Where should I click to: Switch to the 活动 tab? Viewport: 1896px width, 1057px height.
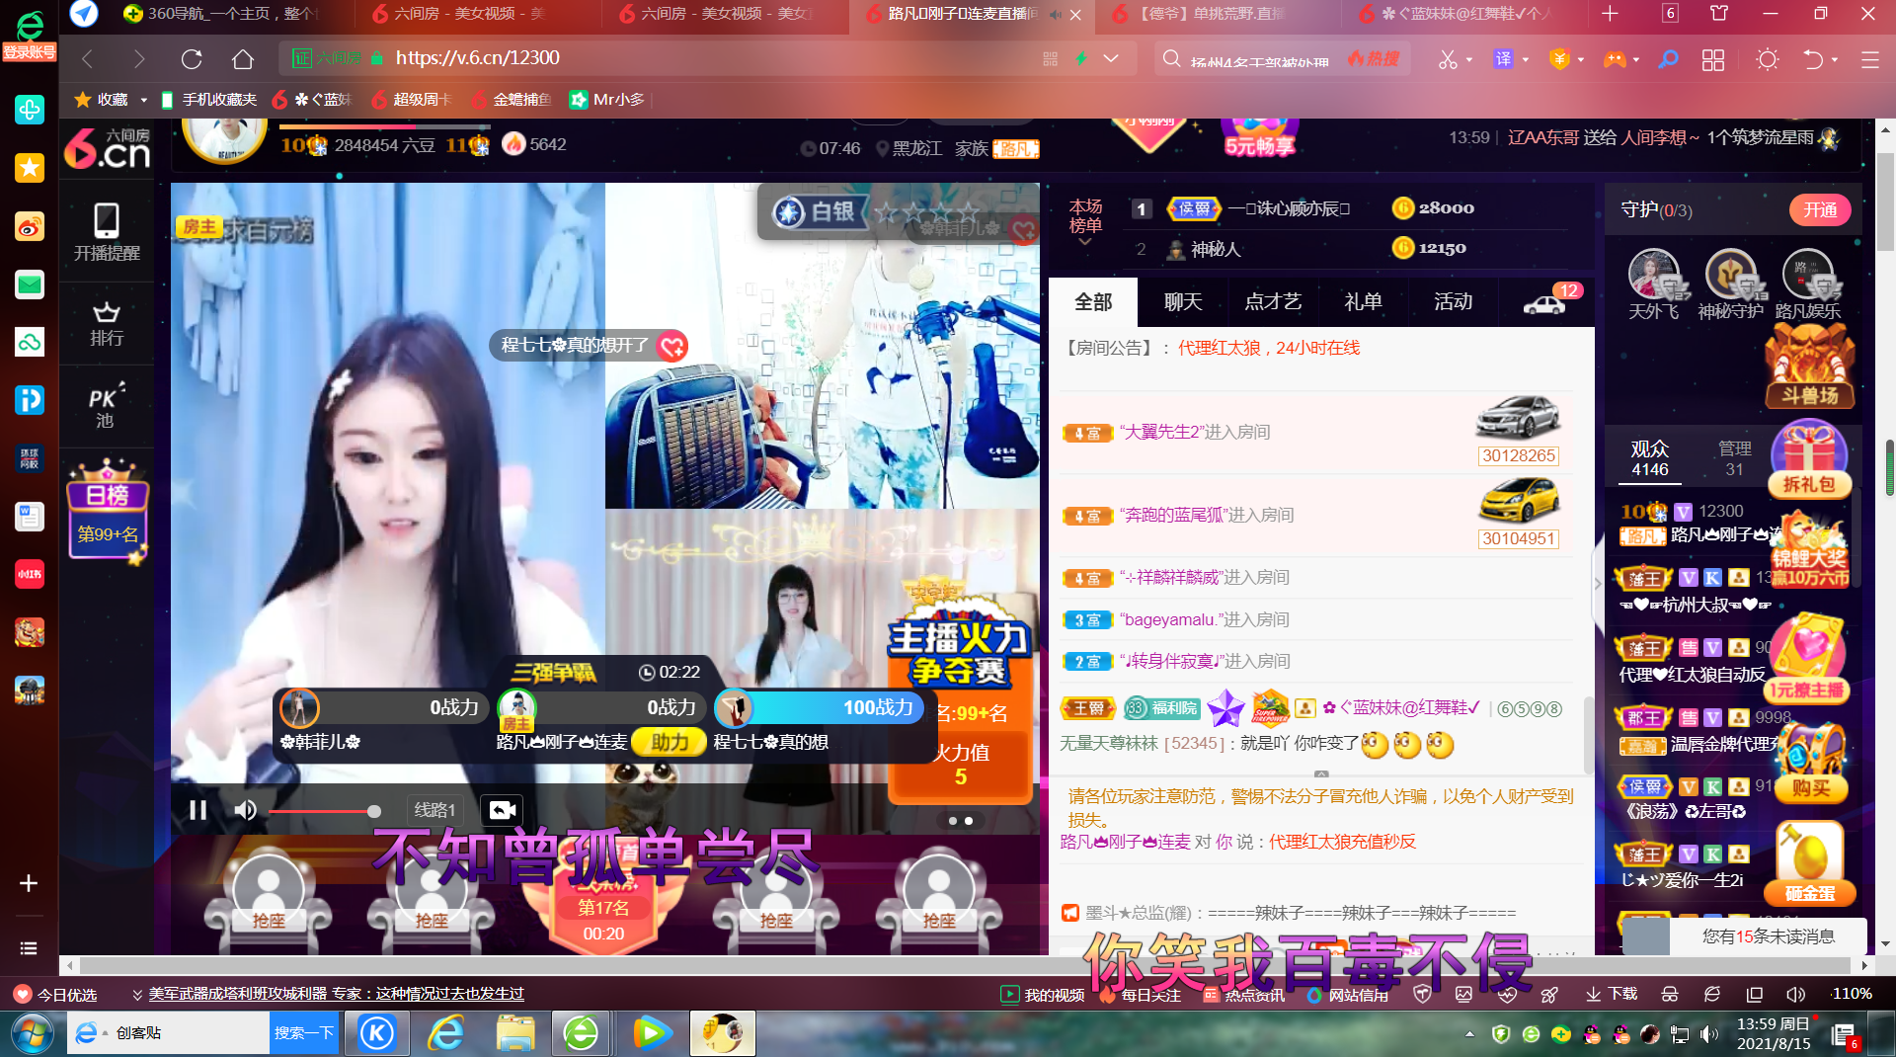pyautogui.click(x=1453, y=302)
